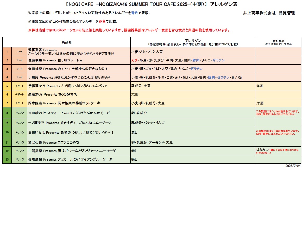This screenshot has height=236, width=304.
Task: Click the "無し" allergen cell in row 13
Action: 193,159
